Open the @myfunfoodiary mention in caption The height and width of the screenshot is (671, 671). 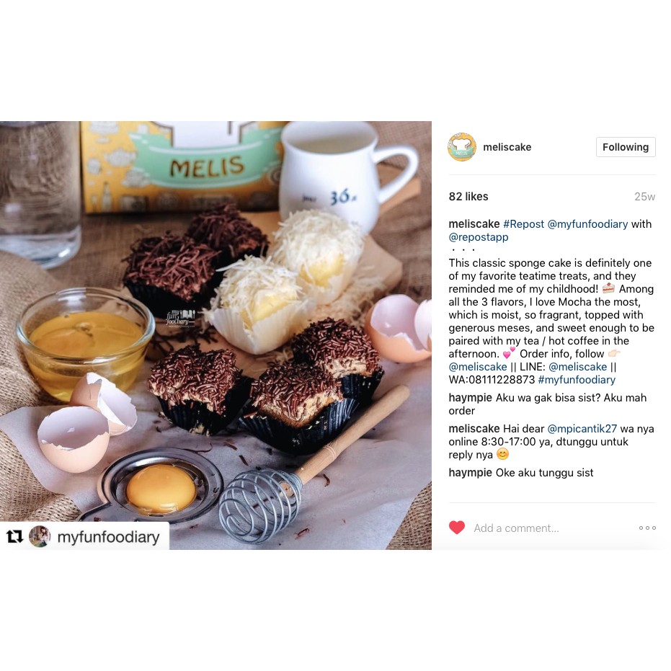point(587,224)
